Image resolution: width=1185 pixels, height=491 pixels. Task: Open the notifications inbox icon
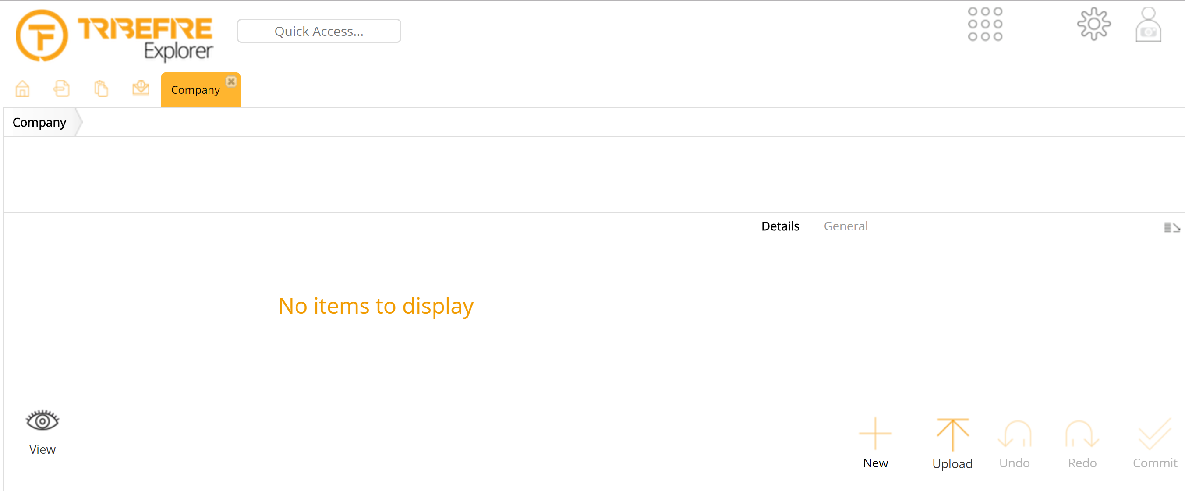(141, 88)
